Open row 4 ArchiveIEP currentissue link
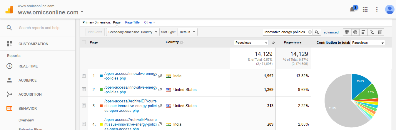Screen dimensions: 396x130 click(131, 124)
